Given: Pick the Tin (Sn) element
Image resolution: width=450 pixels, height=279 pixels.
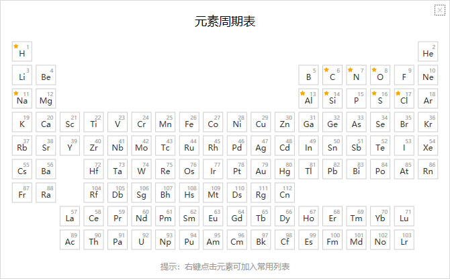Looking at the screenshot, I should [x=332, y=146].
